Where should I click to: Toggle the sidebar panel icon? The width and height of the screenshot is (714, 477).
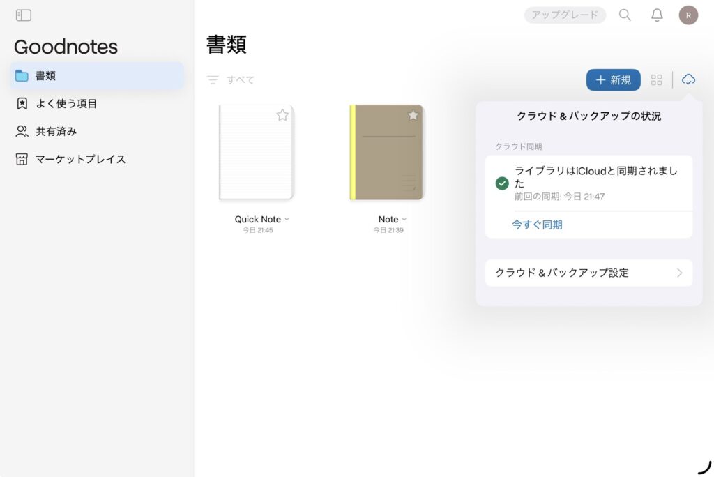[x=24, y=15]
